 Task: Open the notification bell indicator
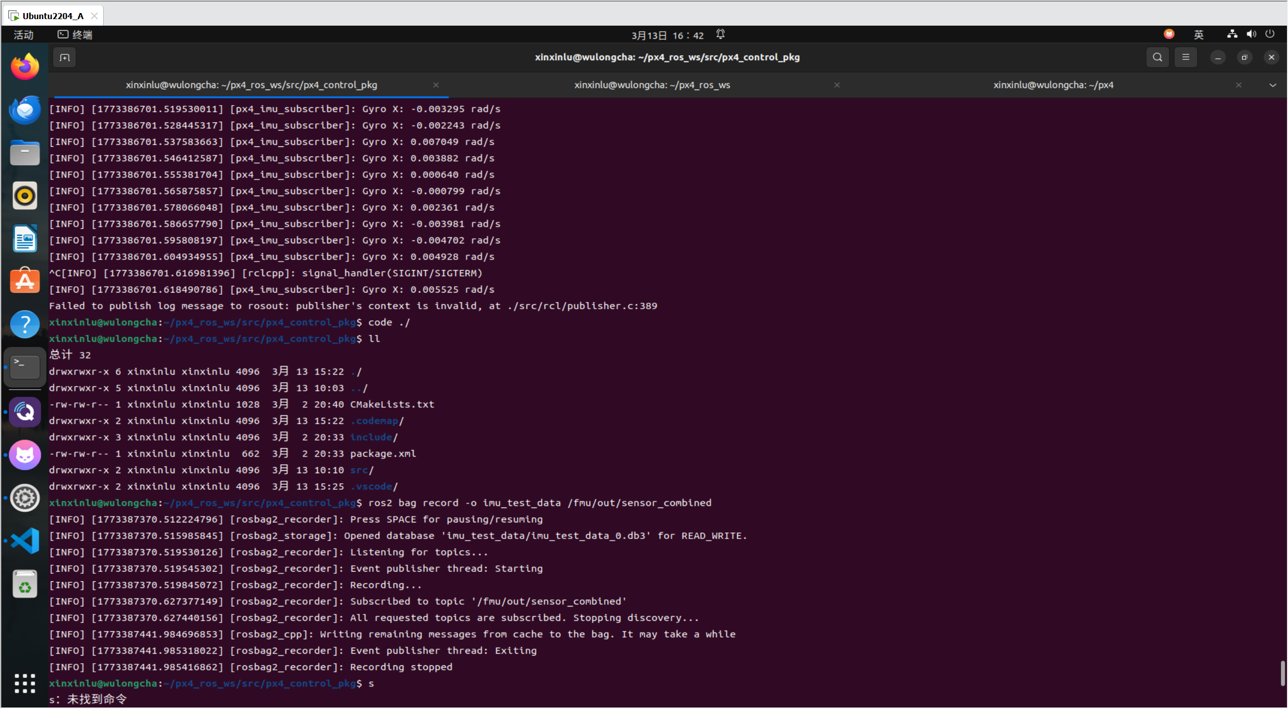tap(720, 34)
